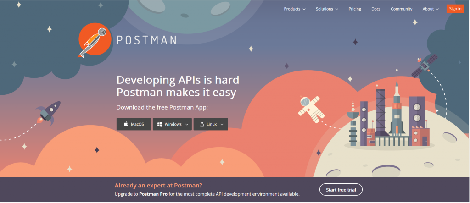Open the Solutions dropdown menu
Screen dimensions: 470x203
click(327, 9)
